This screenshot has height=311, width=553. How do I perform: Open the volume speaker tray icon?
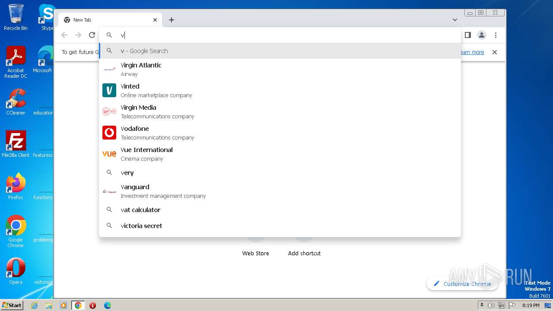pos(491,305)
